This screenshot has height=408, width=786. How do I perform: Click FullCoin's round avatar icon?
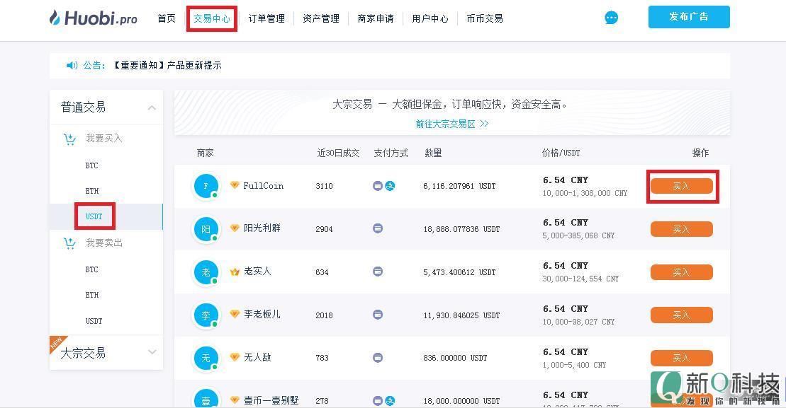point(206,186)
